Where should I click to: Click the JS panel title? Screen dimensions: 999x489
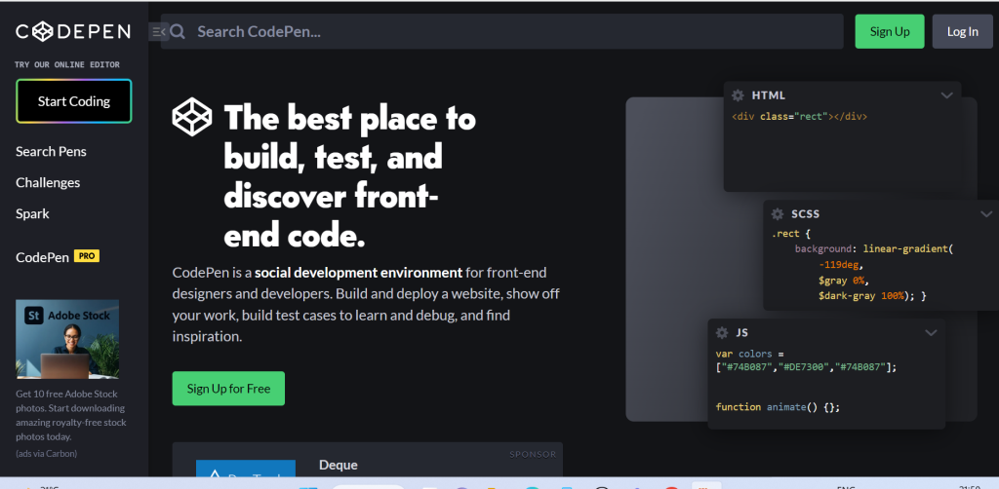(x=741, y=332)
